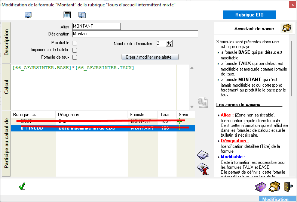Click the Taux column header

tap(167, 115)
